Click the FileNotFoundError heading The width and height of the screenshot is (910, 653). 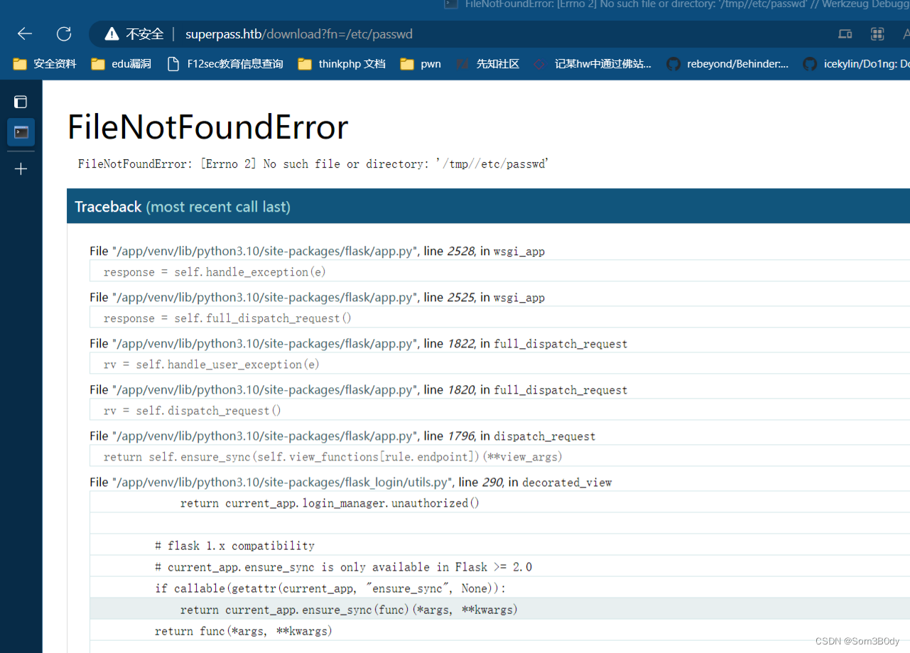pyautogui.click(x=208, y=127)
